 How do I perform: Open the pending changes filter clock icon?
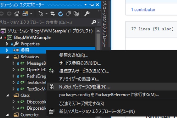[41, 14]
